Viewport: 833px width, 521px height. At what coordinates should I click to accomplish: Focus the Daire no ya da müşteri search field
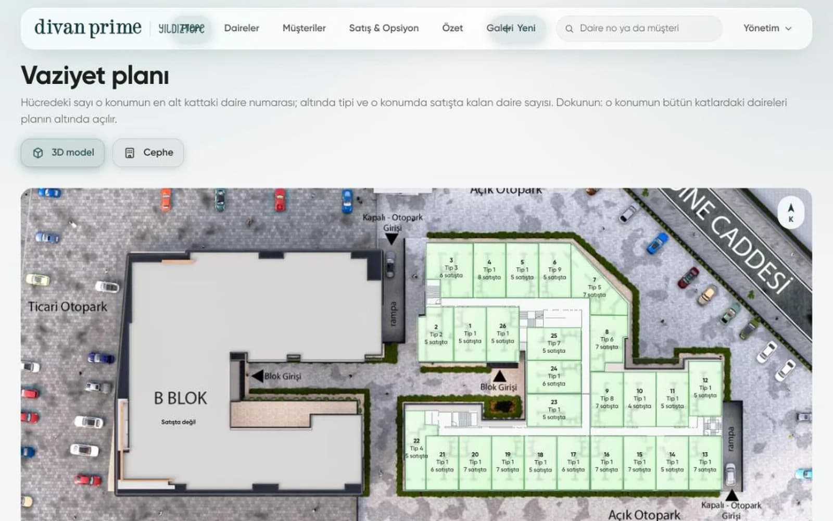click(639, 28)
